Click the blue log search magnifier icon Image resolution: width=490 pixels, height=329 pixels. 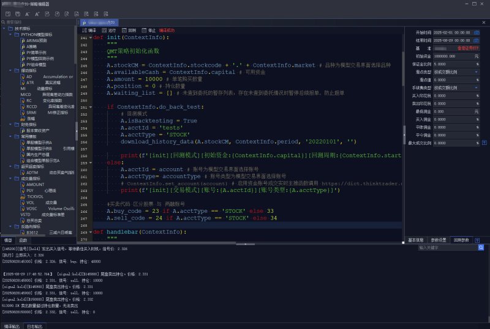click(x=481, y=248)
